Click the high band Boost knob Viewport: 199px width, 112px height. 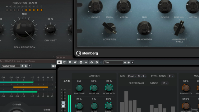coord(165,6)
